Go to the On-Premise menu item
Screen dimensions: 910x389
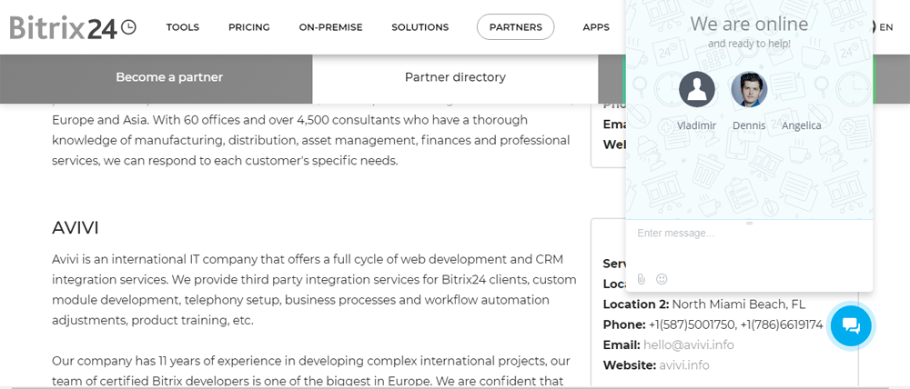tap(331, 27)
